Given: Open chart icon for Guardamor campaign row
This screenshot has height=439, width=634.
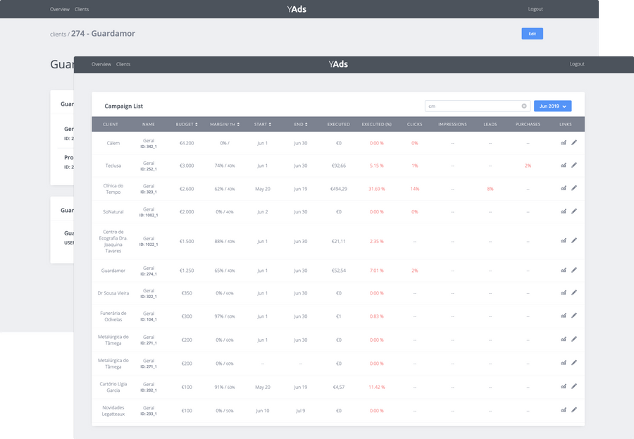Looking at the screenshot, I should click(x=564, y=271).
